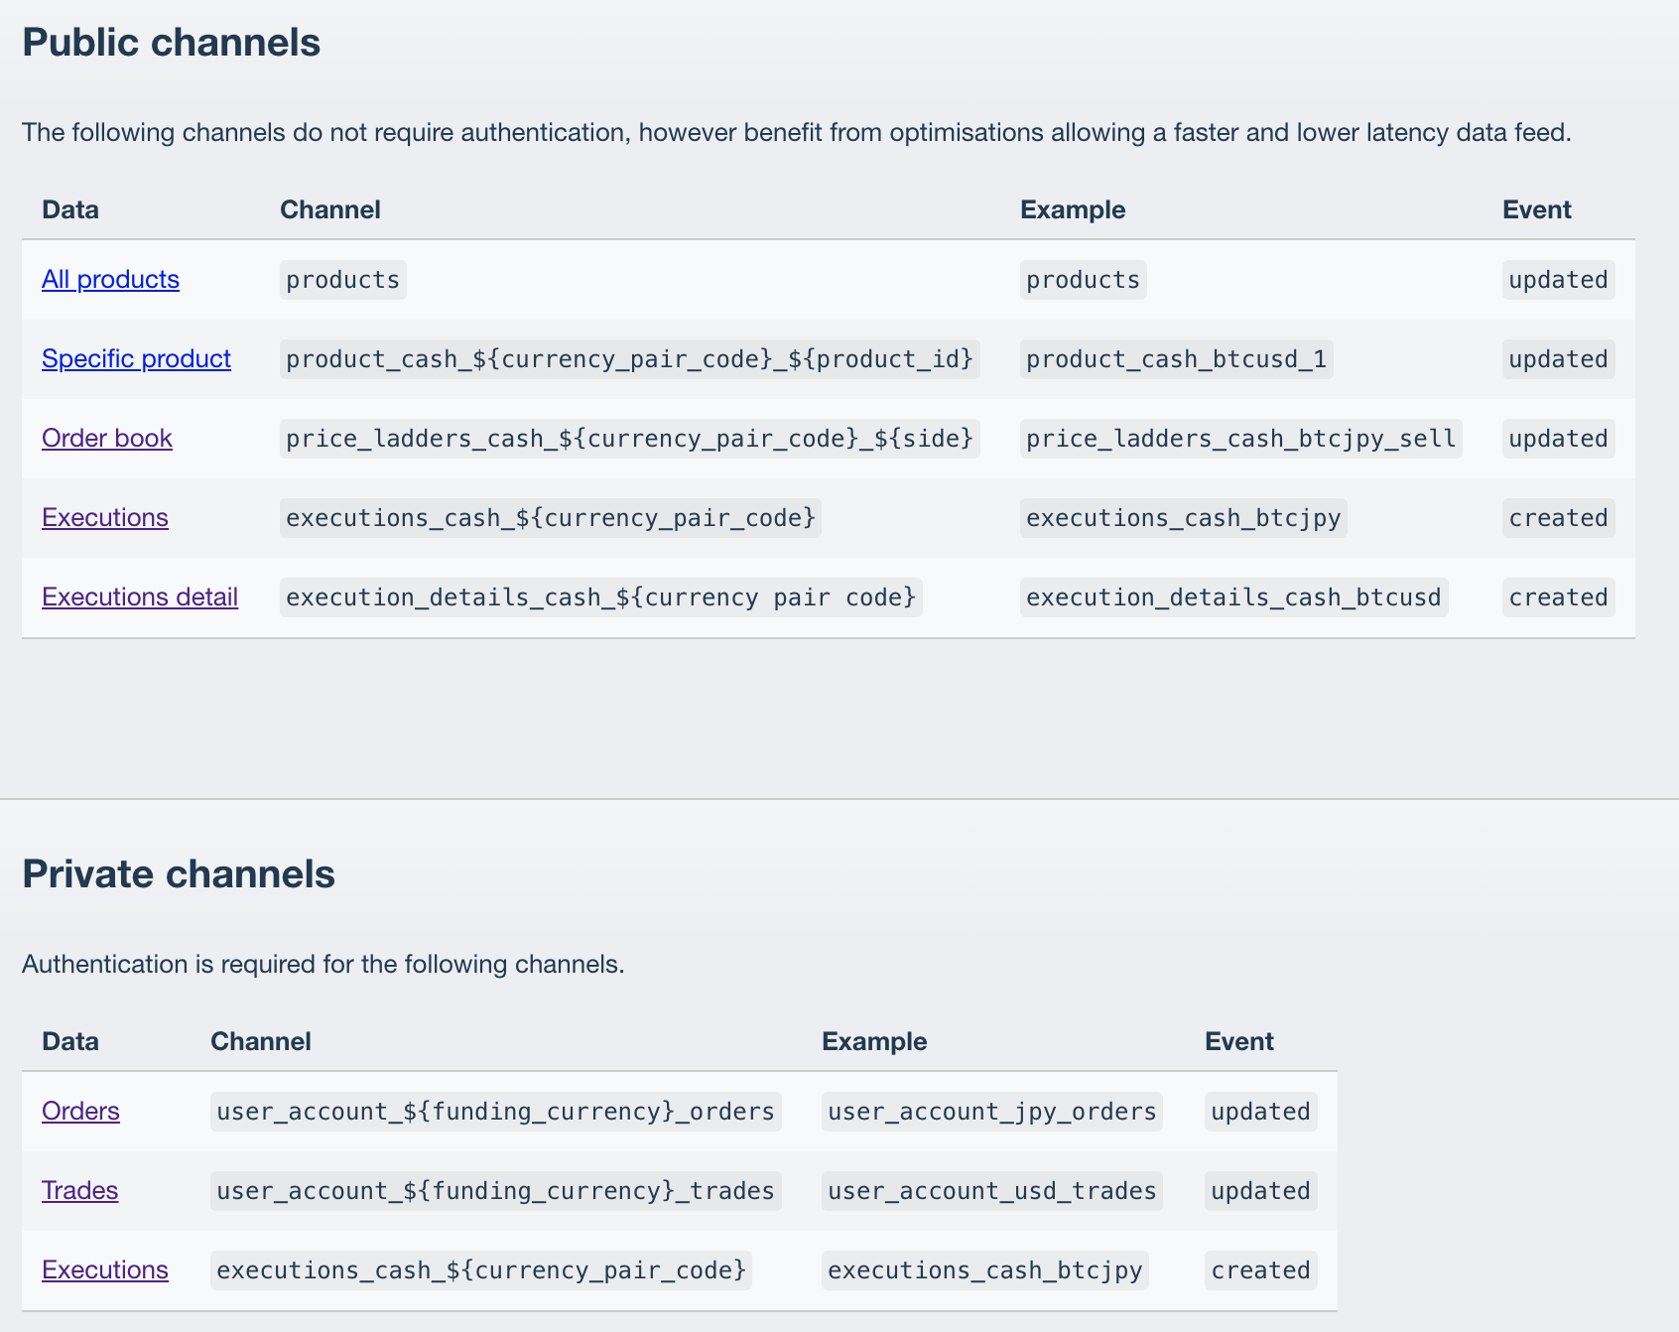
Task: Click the Example header in Public channels table
Action: (x=1073, y=209)
